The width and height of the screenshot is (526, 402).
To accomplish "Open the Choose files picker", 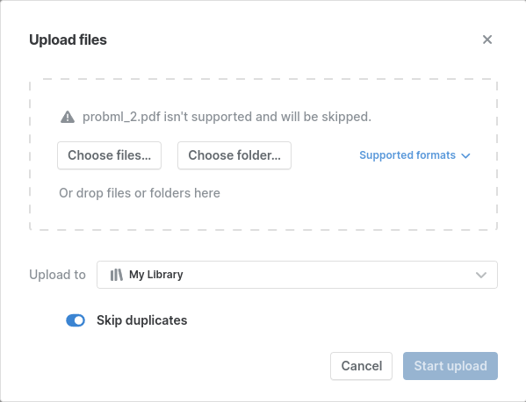I will coord(110,155).
